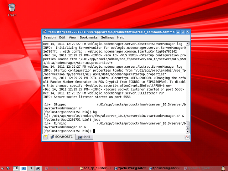Click the terminal scrollbar thumb
Viewport: 228px width, 171px height.
pyautogui.click(x=188, y=124)
